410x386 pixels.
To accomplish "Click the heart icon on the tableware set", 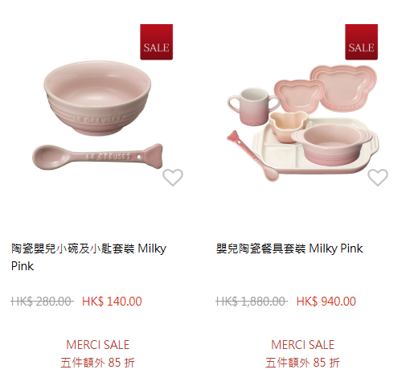I will [378, 178].
